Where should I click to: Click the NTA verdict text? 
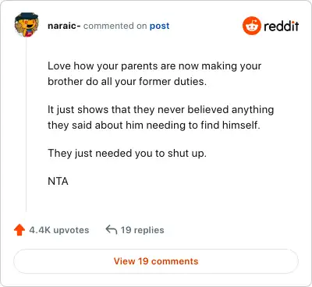point(58,181)
